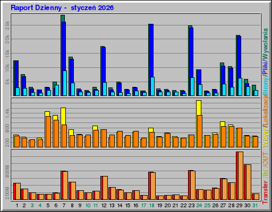Click the tallest hits bar on day 7
Image resolution: width=272 pixels, height=212 pixels.
(63, 19)
